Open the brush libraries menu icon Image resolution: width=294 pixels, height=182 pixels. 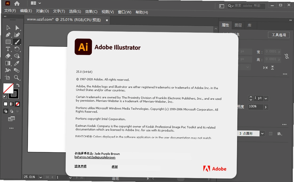point(279,134)
